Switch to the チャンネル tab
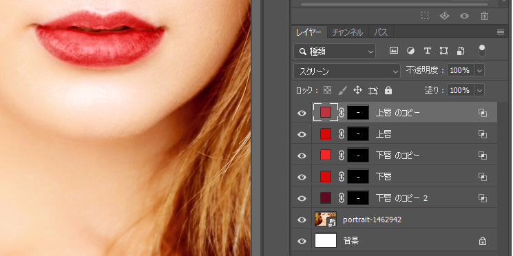The image size is (513, 256). pyautogui.click(x=348, y=32)
